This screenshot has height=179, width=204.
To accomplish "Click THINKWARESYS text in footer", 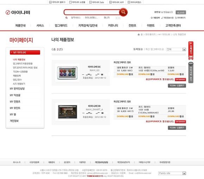I will (x=95, y=176).
